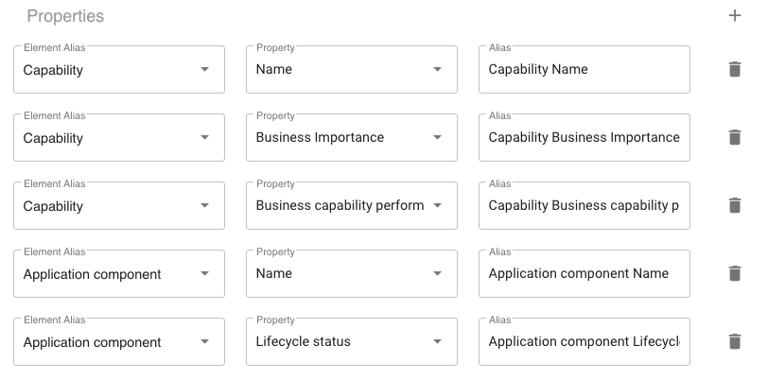768x380 pixels.
Task: Focus the Application component Name alias field
Action: click(584, 274)
